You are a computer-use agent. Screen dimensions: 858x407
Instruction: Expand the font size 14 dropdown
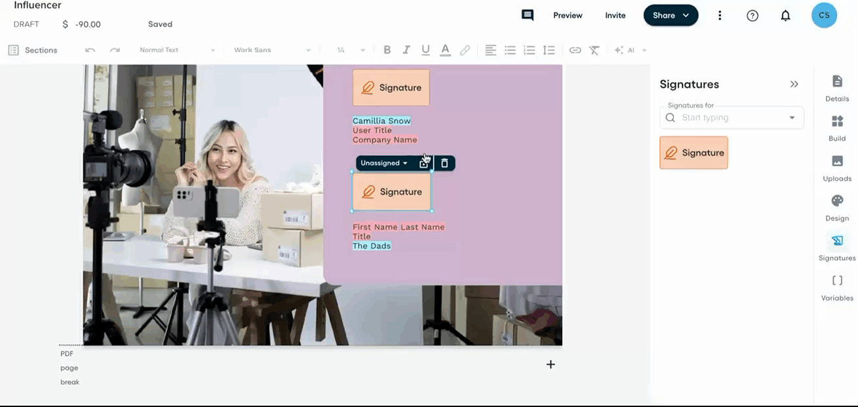[x=351, y=50]
